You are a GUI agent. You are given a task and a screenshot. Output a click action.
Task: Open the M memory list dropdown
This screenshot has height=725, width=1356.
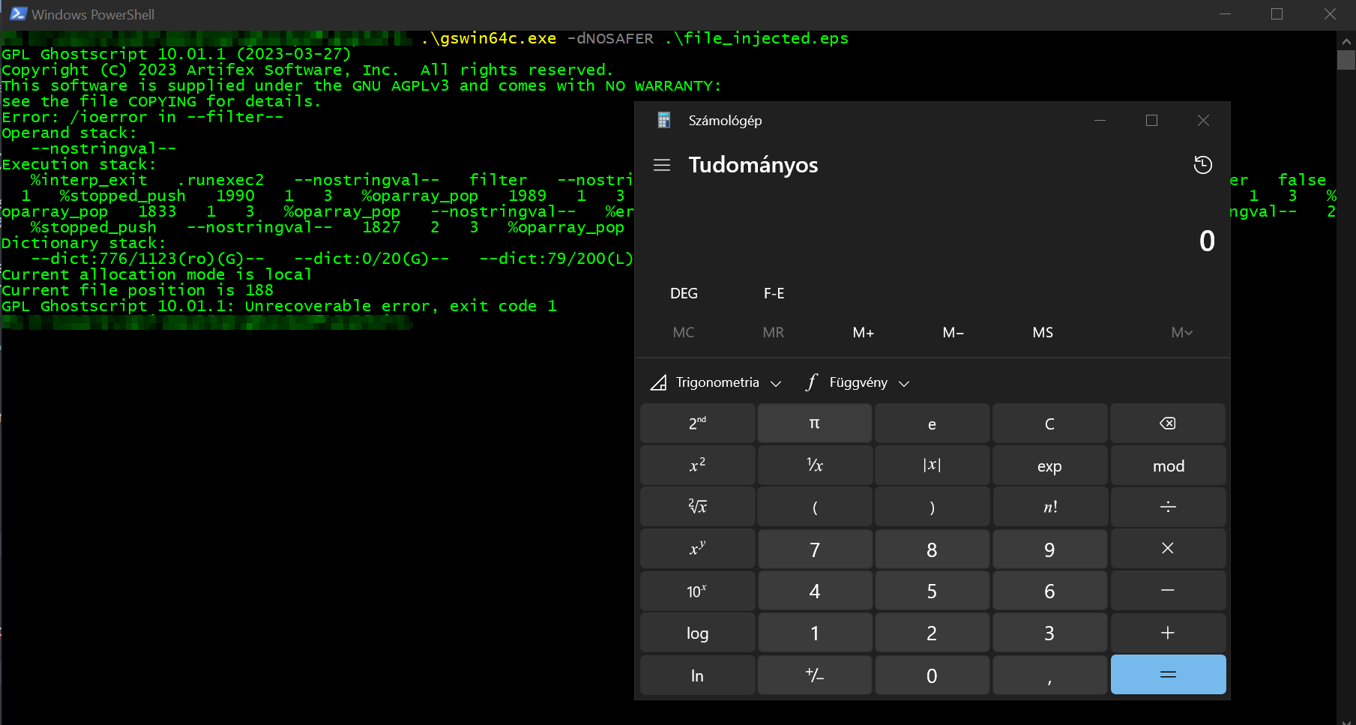click(x=1181, y=332)
